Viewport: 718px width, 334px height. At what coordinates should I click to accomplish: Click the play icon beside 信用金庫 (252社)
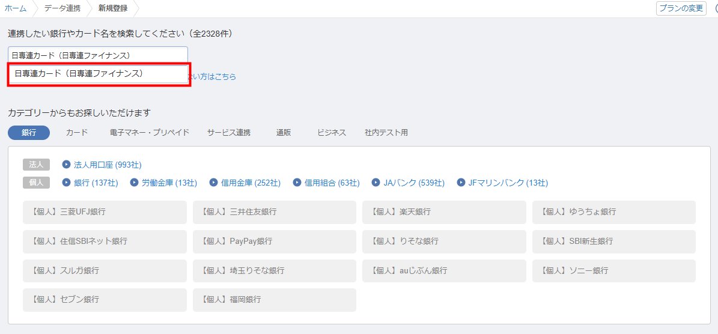point(213,183)
